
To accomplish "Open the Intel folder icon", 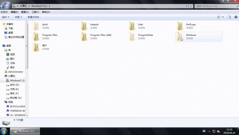I will coord(132,26).
